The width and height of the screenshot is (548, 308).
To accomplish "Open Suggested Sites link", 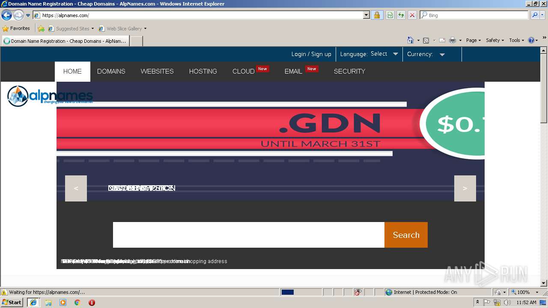I will 71,29.
